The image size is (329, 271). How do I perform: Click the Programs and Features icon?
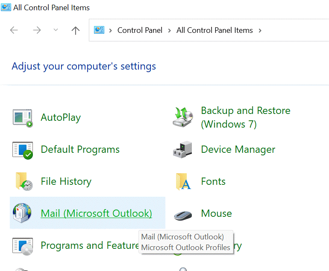tap(23, 246)
